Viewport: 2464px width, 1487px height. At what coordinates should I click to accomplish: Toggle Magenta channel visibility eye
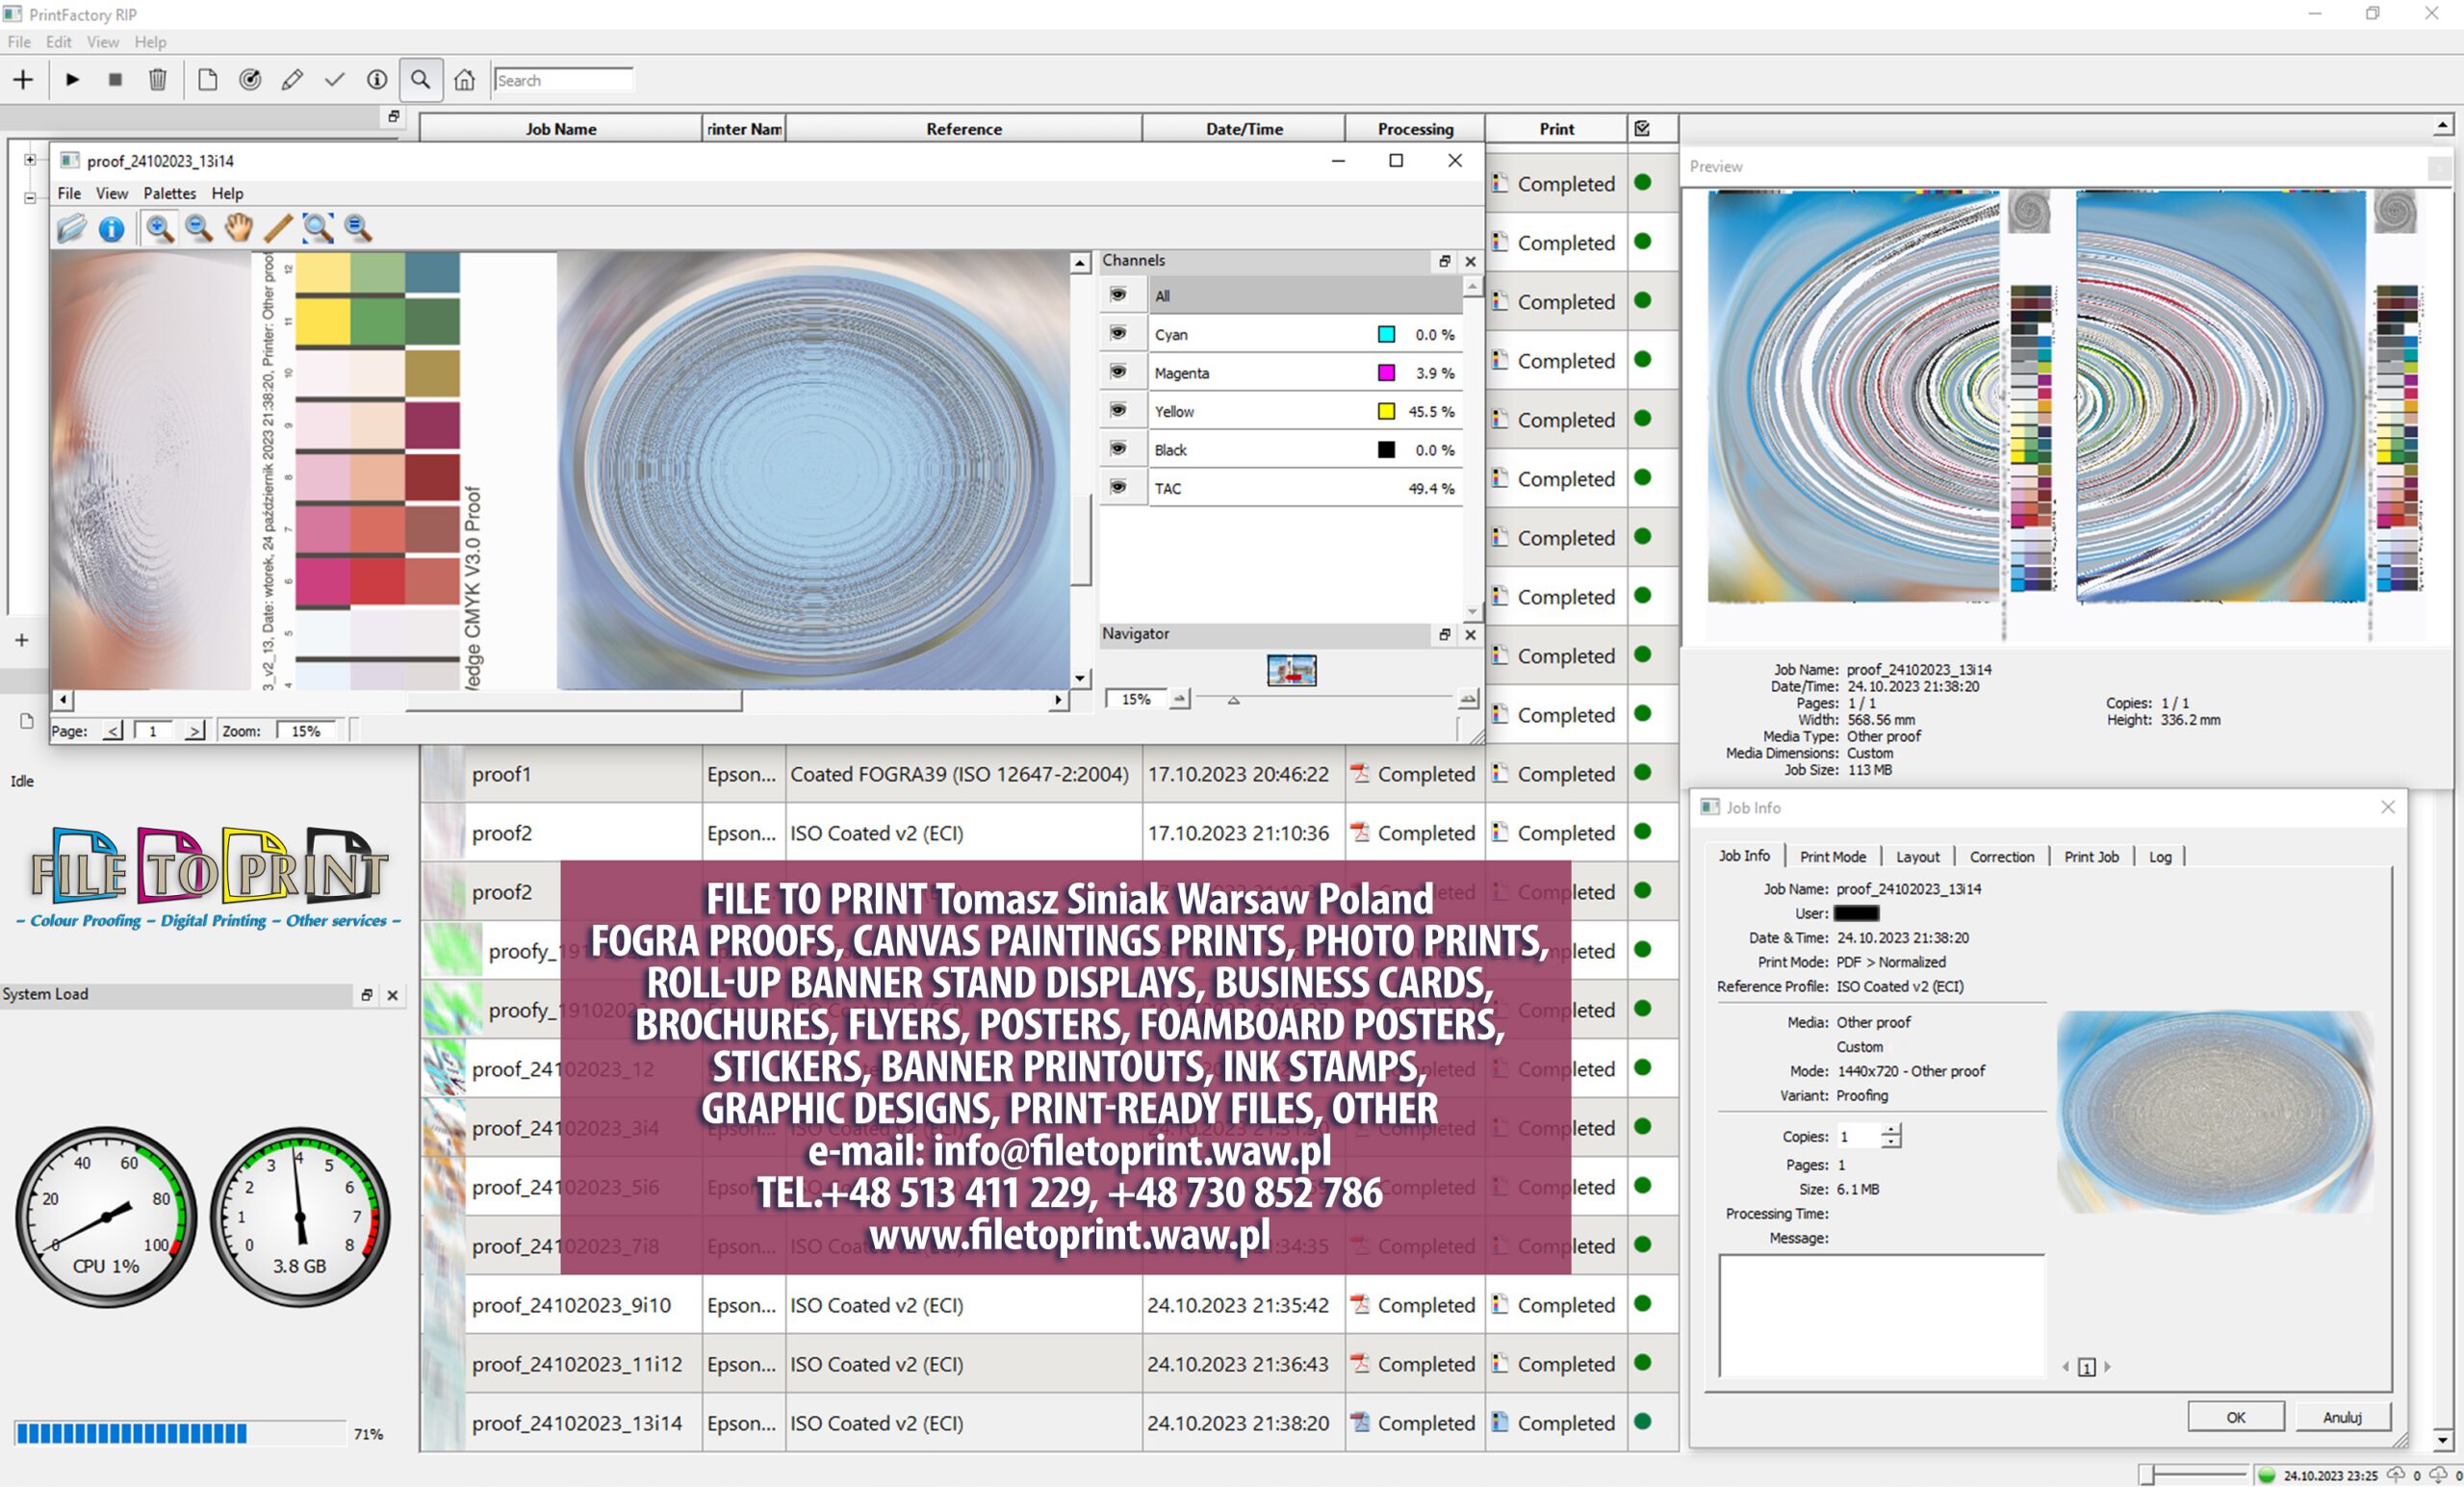[x=1118, y=372]
